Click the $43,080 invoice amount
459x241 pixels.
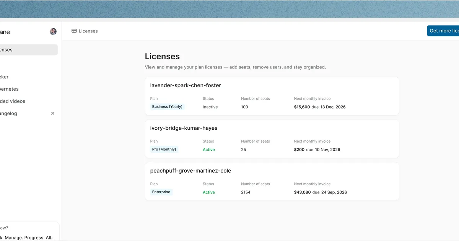point(302,192)
